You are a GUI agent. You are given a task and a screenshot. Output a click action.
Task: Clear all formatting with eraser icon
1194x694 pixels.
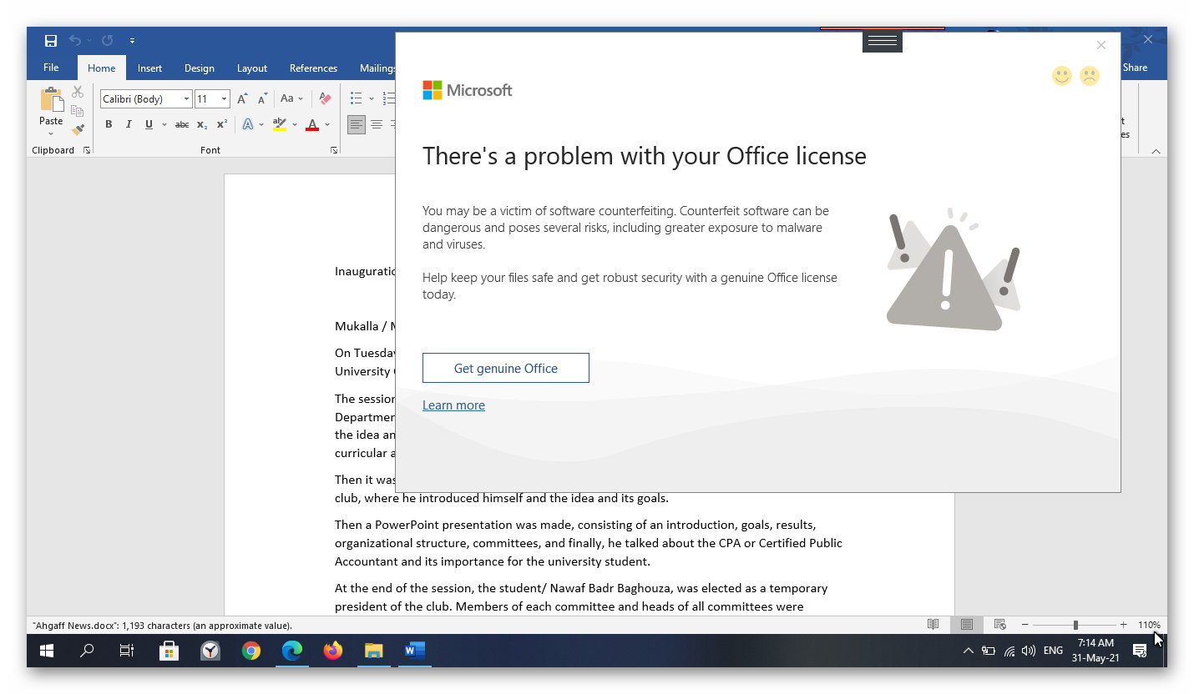(x=325, y=98)
